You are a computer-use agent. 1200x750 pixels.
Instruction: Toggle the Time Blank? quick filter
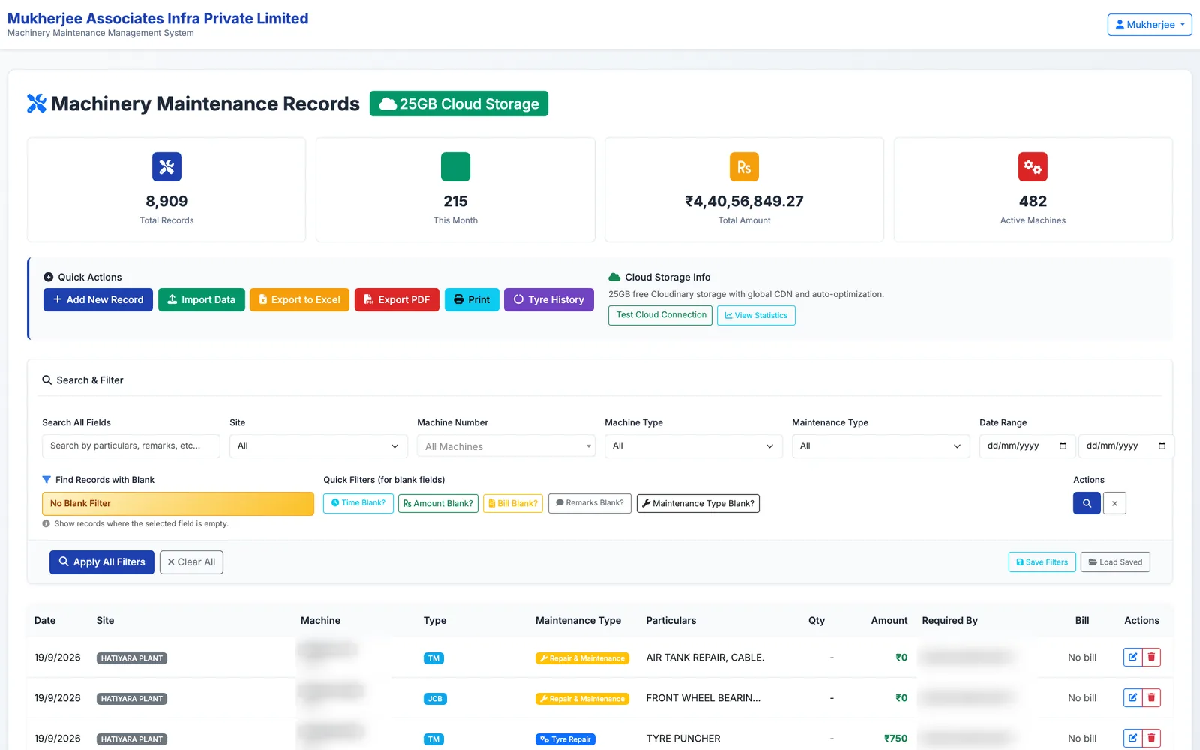coord(358,503)
